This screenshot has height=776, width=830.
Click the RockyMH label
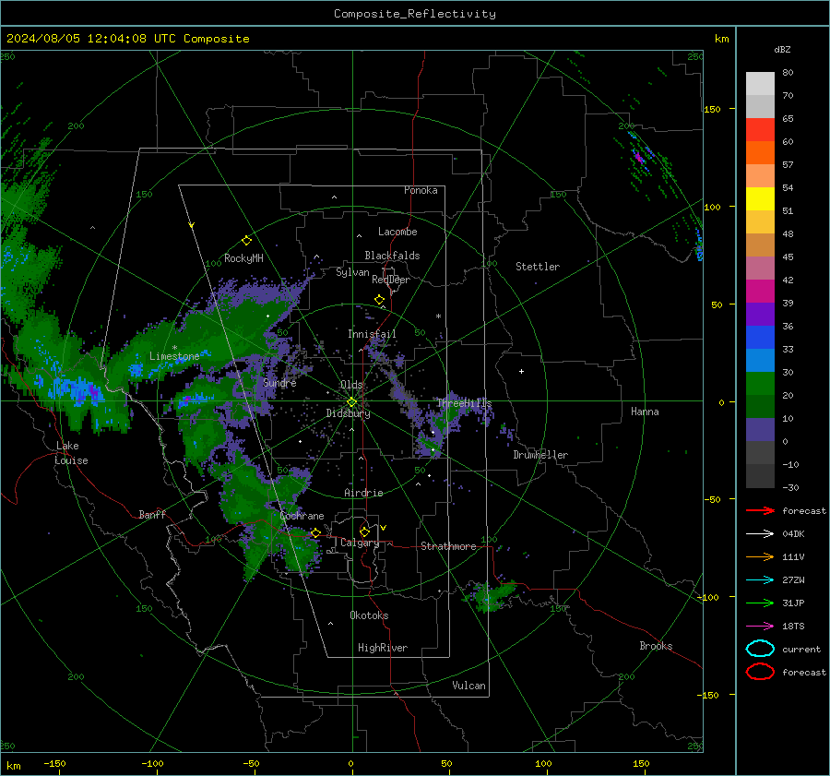point(243,258)
